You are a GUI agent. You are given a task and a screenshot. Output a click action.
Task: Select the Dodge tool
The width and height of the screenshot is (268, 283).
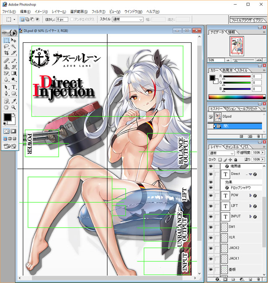point(13,79)
